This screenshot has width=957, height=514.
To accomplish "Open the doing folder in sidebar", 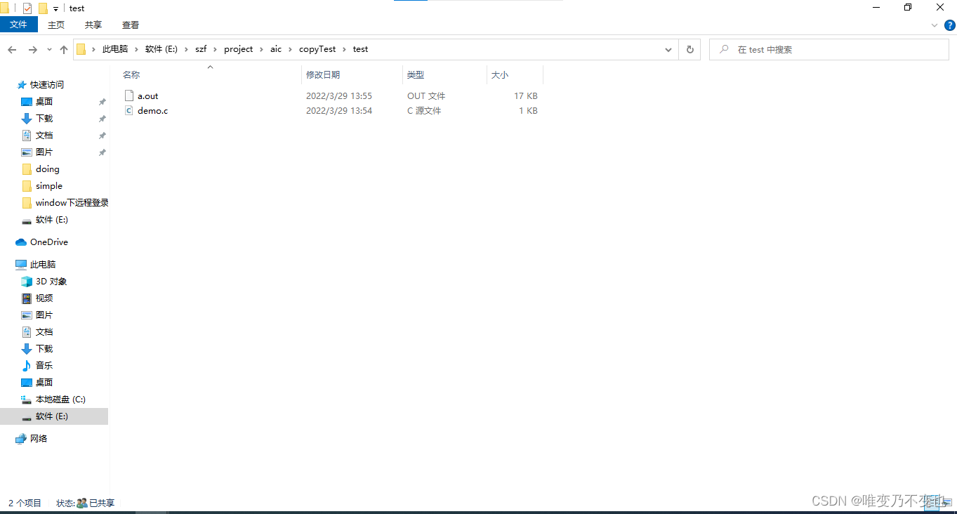I will coord(48,169).
